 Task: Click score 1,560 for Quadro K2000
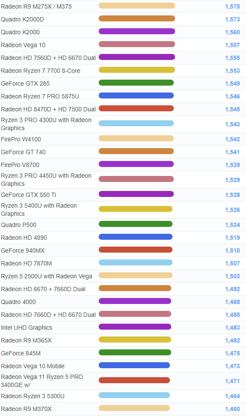click(232, 32)
